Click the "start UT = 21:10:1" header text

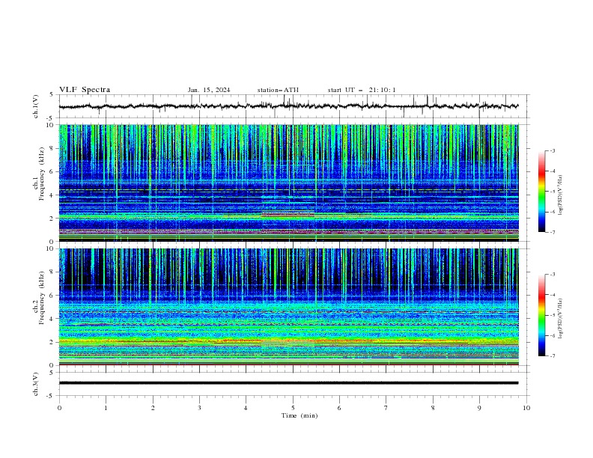361,90
